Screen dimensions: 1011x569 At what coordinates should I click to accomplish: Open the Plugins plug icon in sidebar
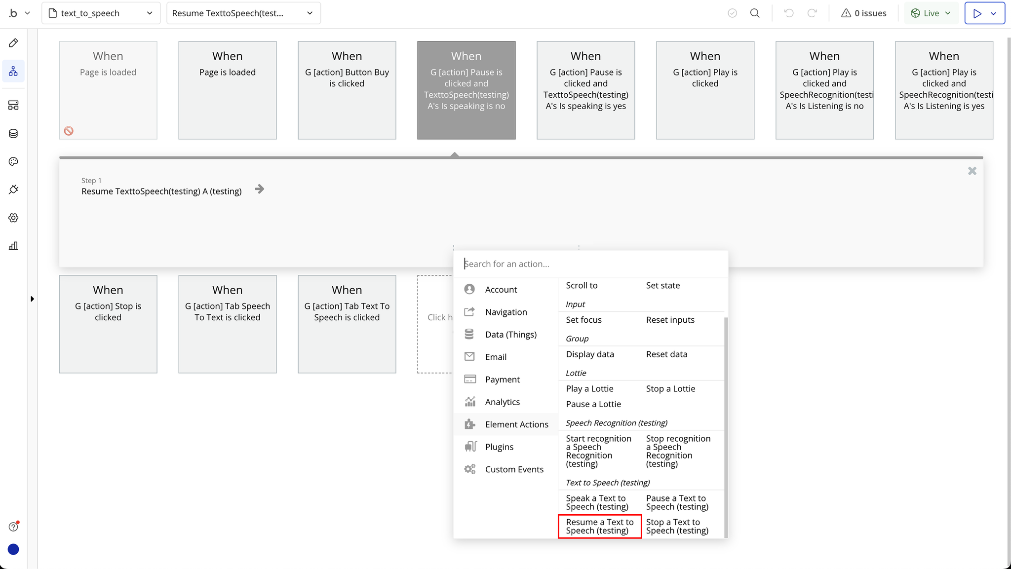click(13, 190)
